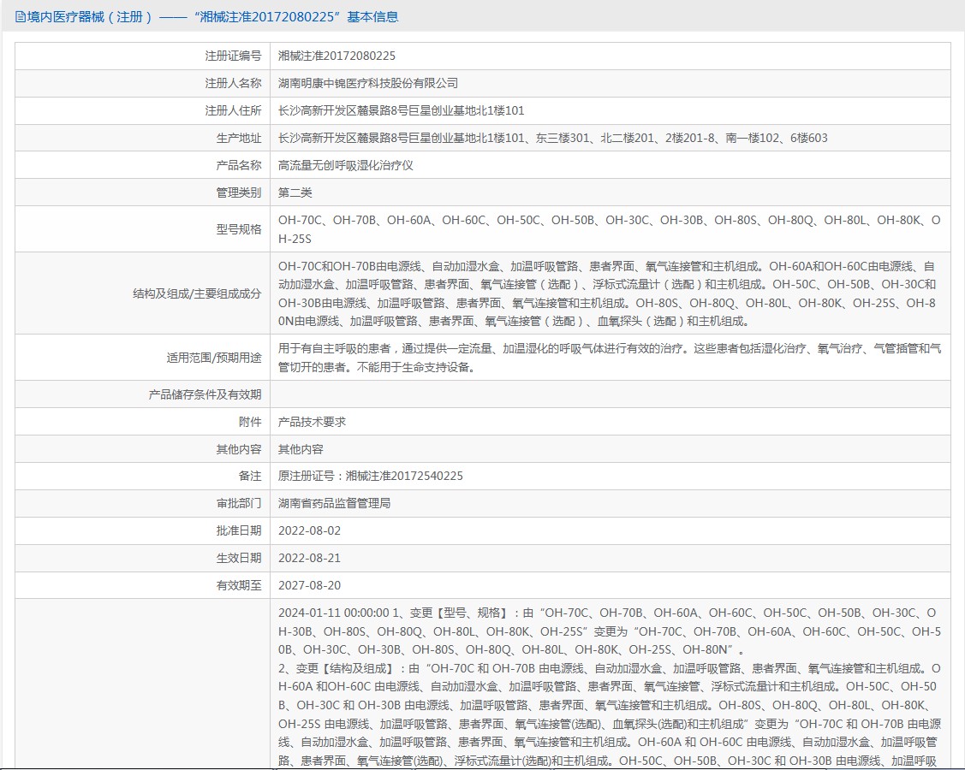Open the 其他内容 link
This screenshot has width=965, height=770.
[x=301, y=449]
